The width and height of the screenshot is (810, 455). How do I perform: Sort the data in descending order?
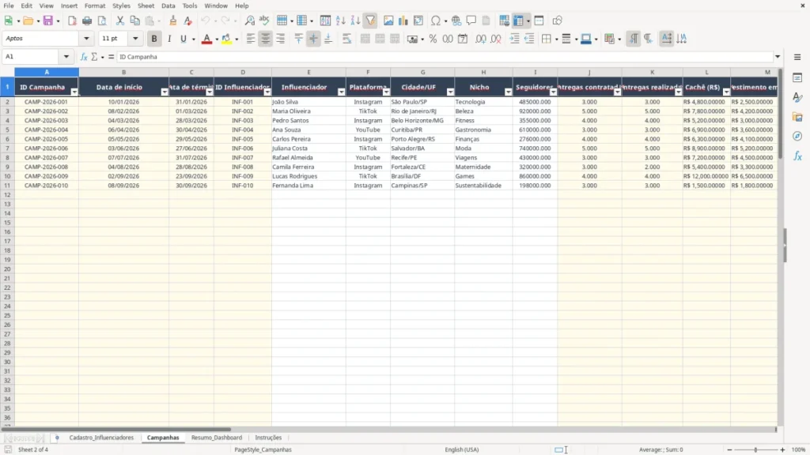[x=355, y=21]
